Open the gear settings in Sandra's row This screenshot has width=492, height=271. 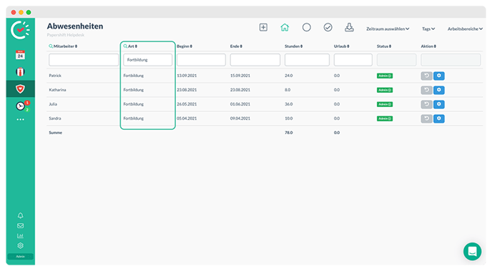(x=438, y=118)
